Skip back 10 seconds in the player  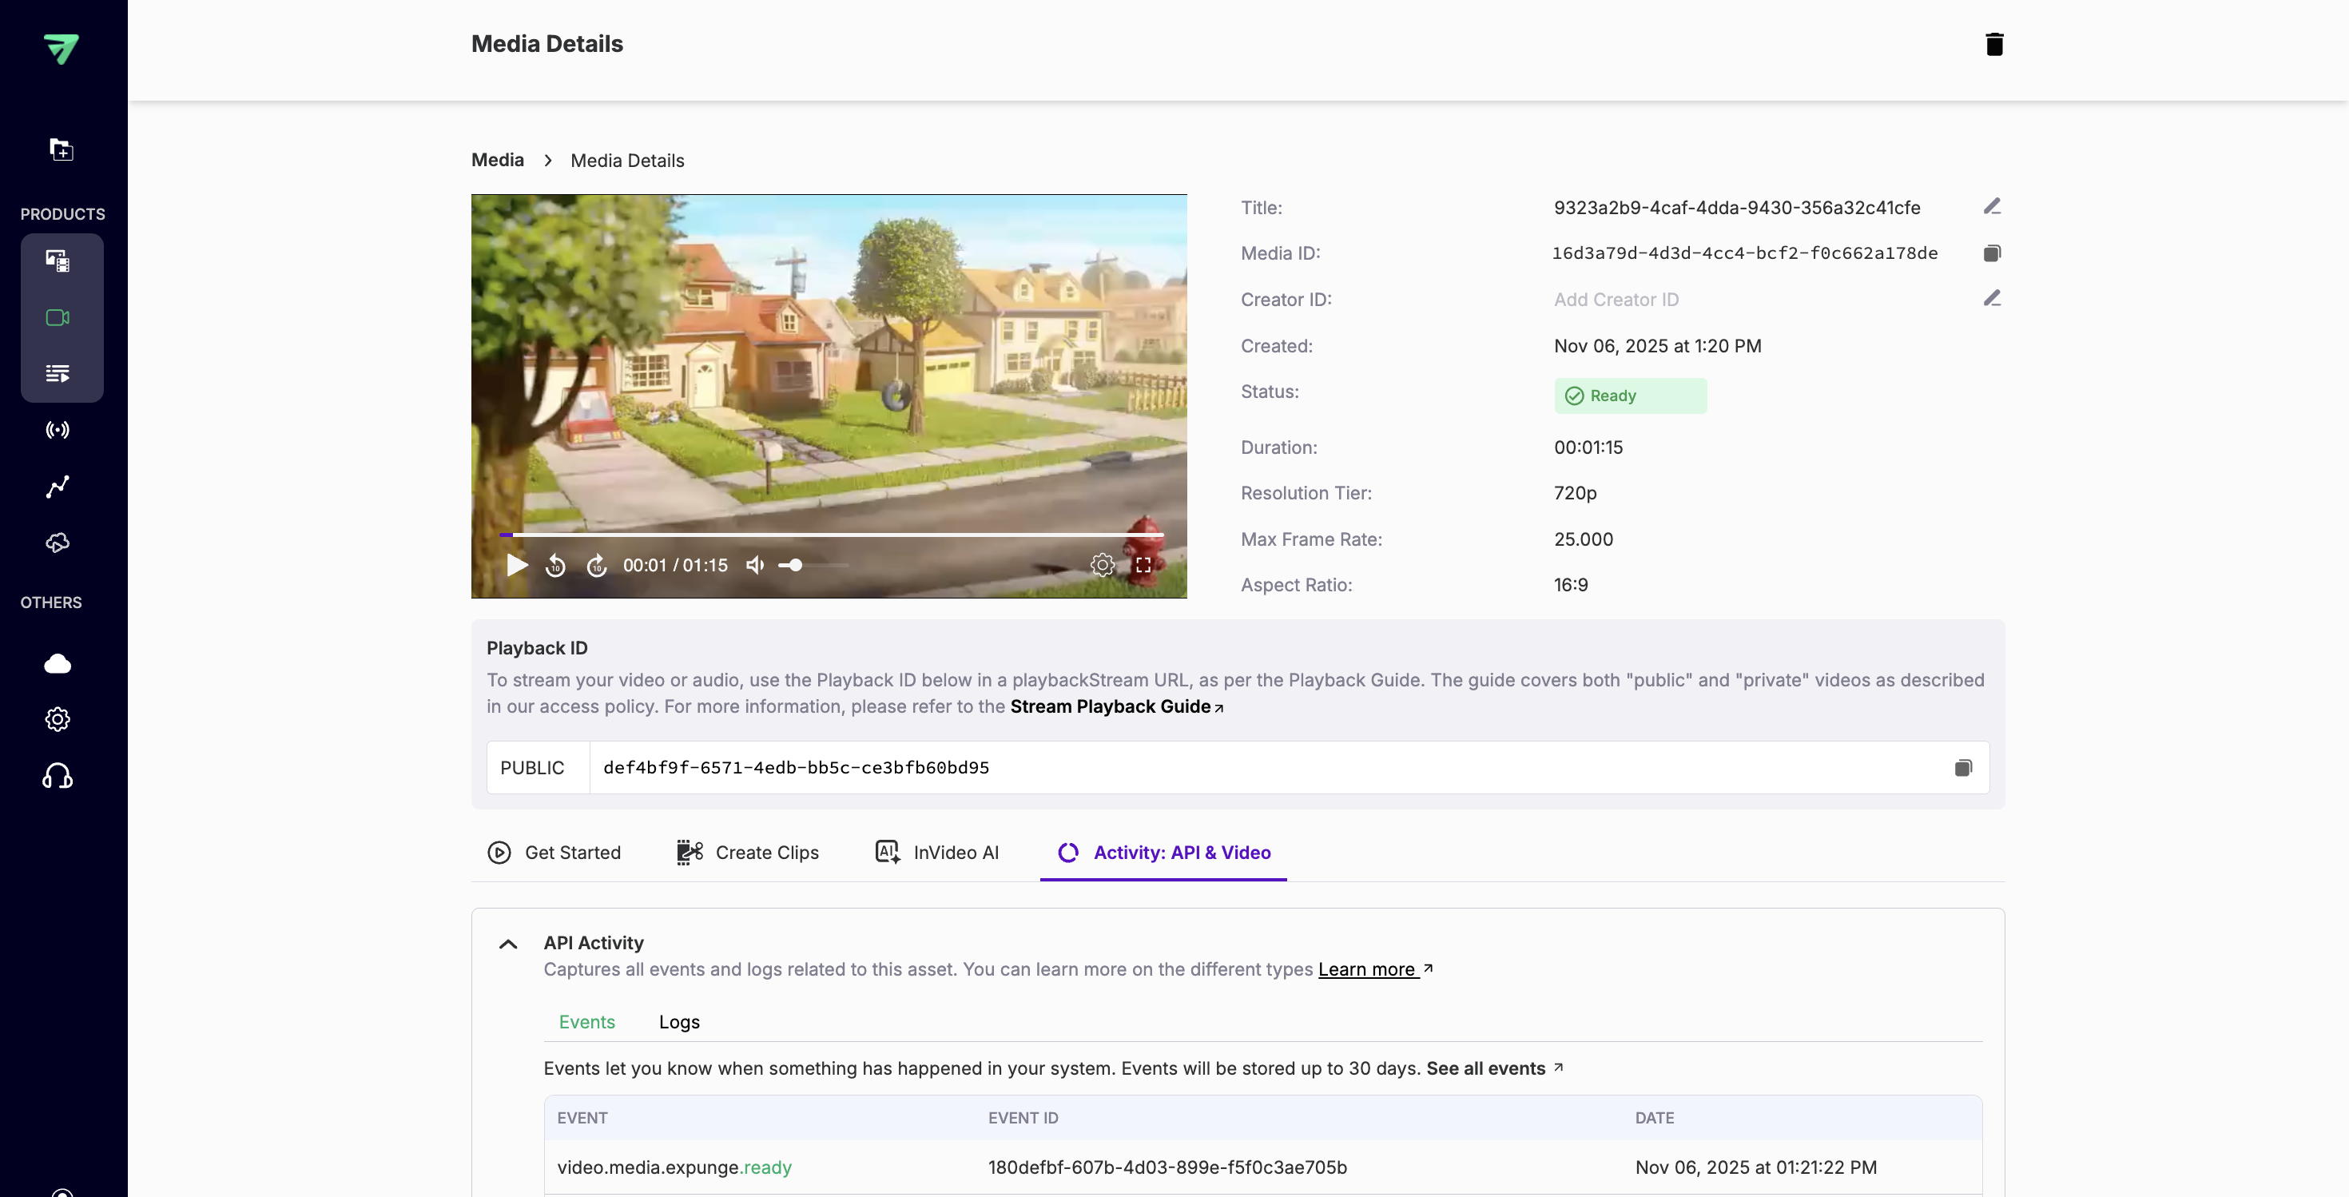pyautogui.click(x=554, y=565)
